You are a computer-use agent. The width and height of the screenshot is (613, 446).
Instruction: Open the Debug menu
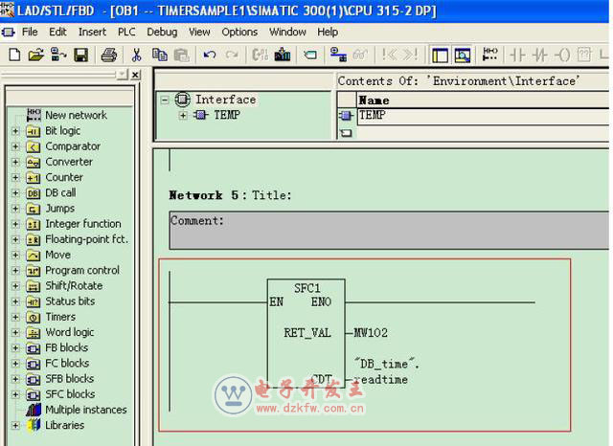(x=162, y=32)
